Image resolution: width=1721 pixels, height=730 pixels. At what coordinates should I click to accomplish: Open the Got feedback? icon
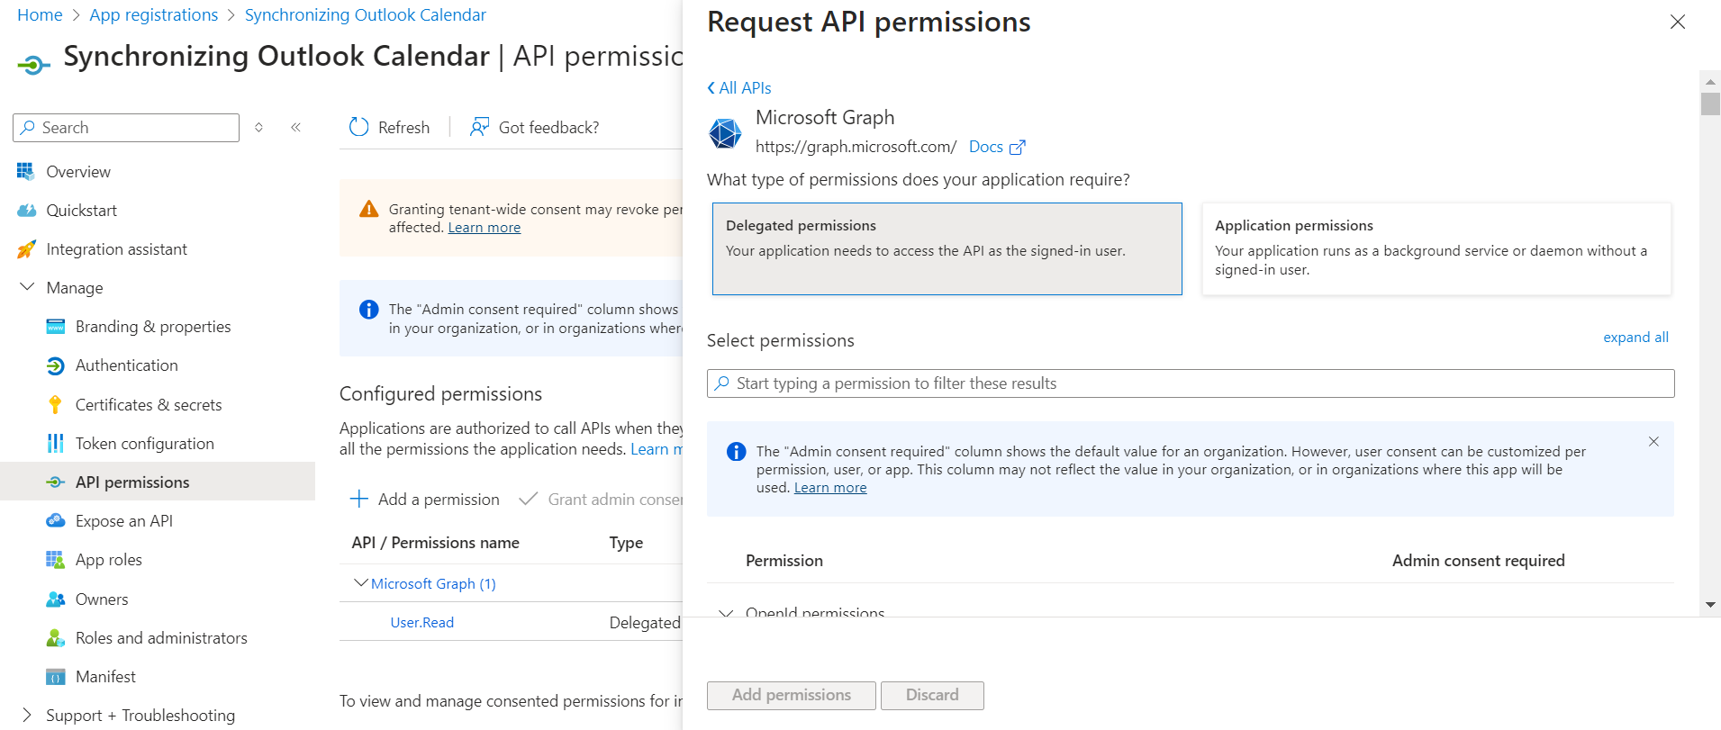479,127
